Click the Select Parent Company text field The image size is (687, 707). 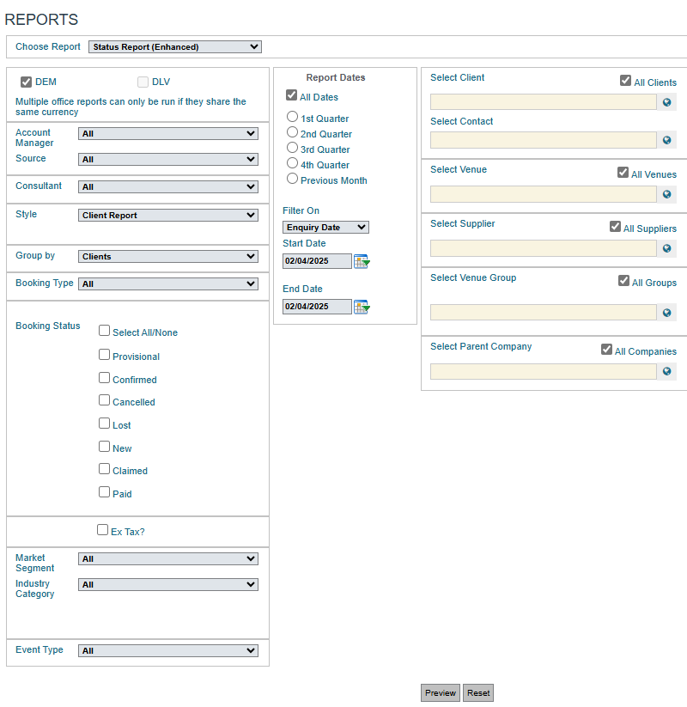pyautogui.click(x=544, y=371)
